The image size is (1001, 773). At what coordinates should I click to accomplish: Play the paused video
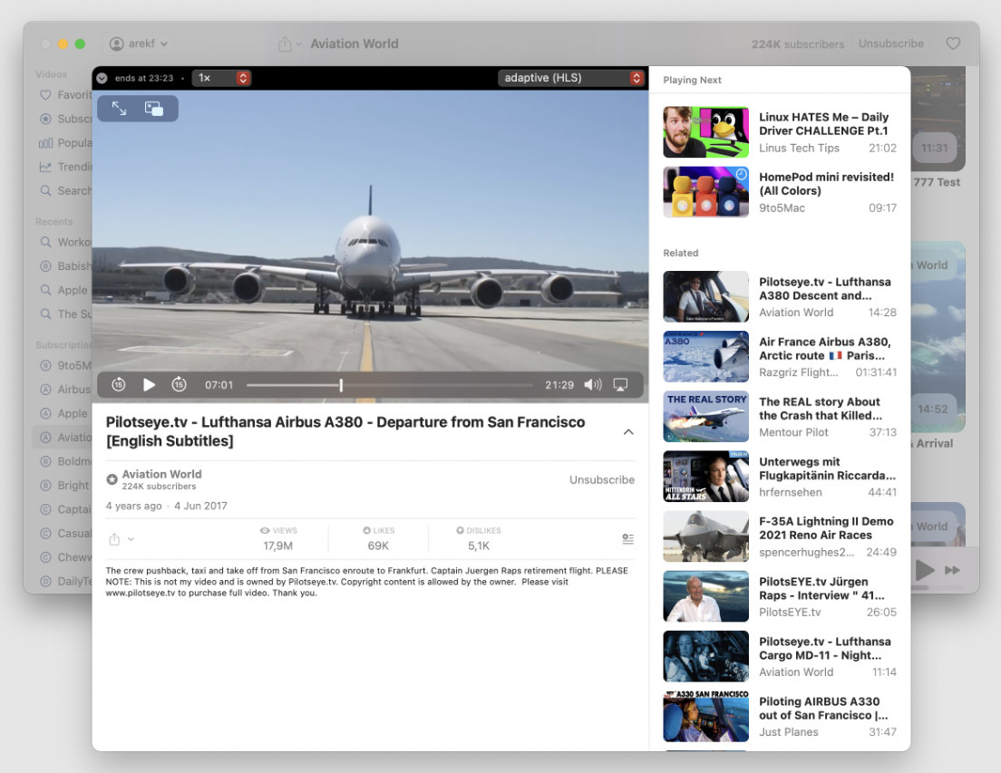[x=149, y=384]
